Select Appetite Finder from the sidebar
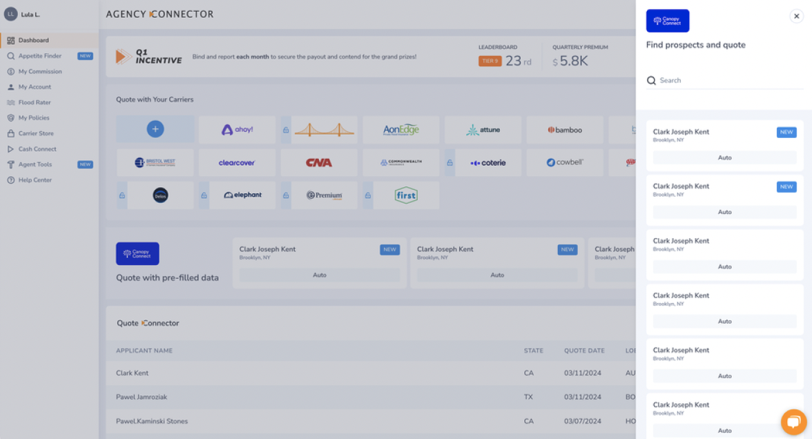The width and height of the screenshot is (812, 439). 39,56
